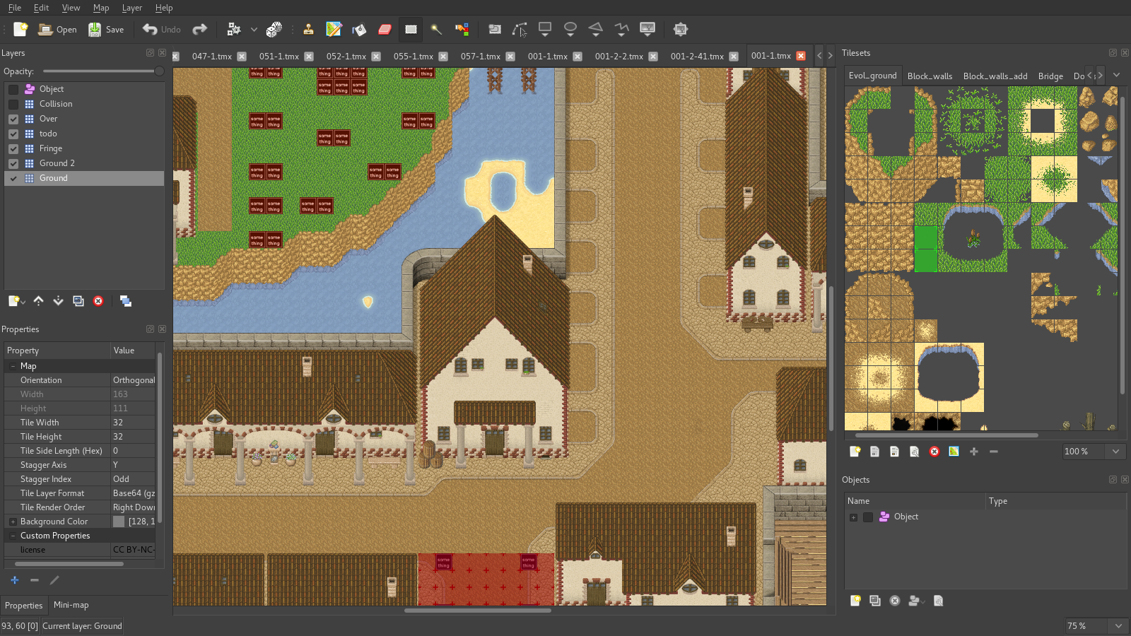Viewport: 1131px width, 636px height.
Task: Open the Command dropdown arrow in toolbar
Action: click(254, 30)
